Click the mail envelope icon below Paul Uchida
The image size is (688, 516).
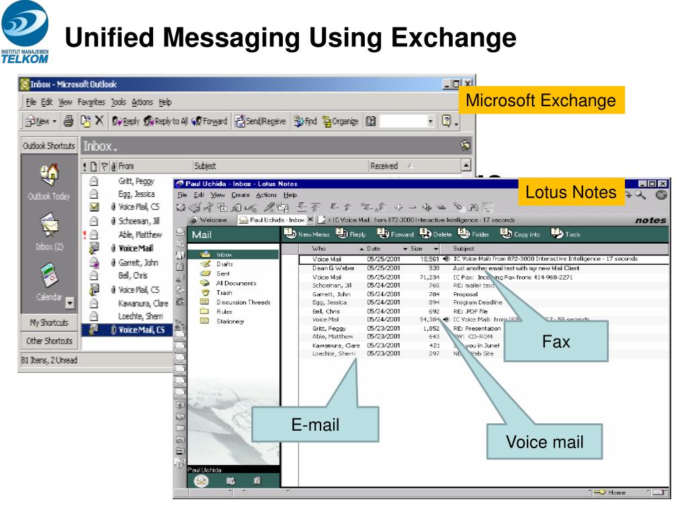pos(202,481)
